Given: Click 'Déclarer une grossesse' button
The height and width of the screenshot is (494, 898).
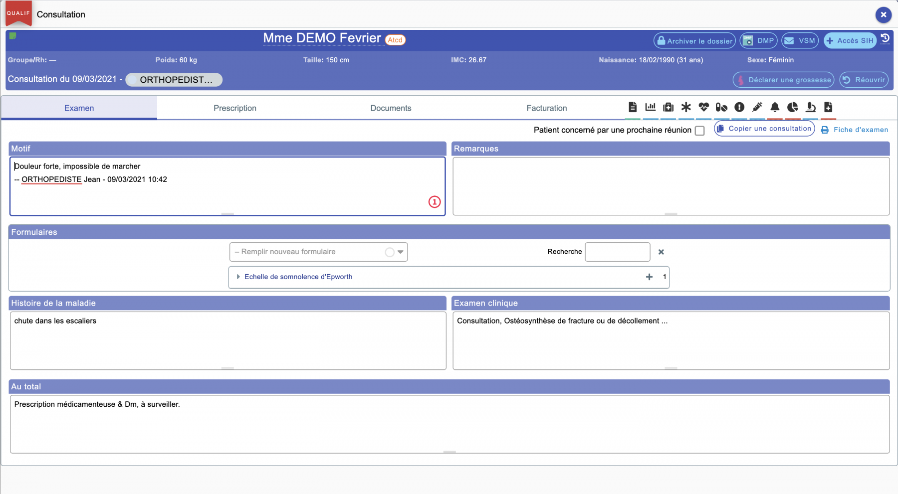Looking at the screenshot, I should click(x=783, y=80).
